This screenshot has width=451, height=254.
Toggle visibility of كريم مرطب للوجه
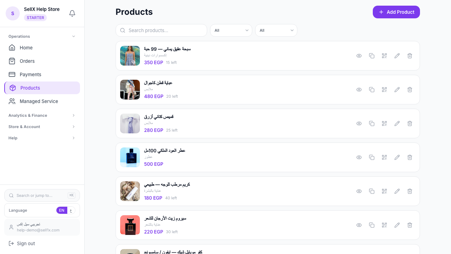tap(359, 191)
